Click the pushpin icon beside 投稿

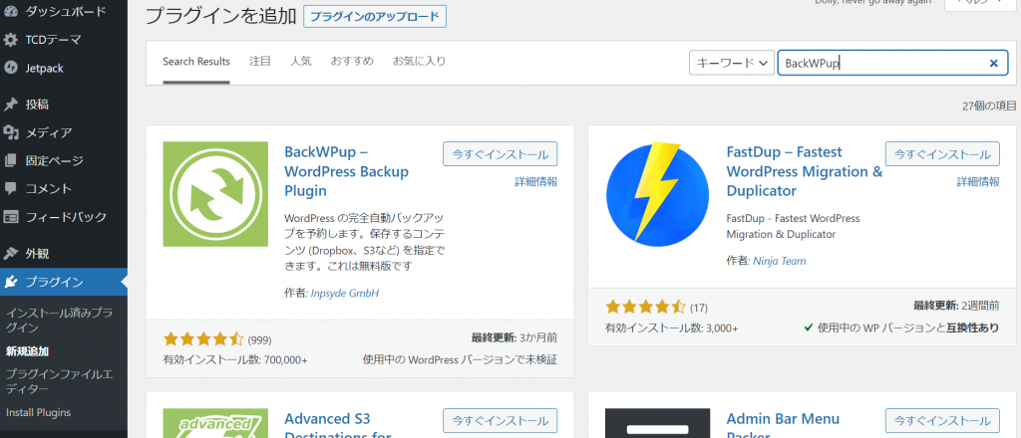10,105
